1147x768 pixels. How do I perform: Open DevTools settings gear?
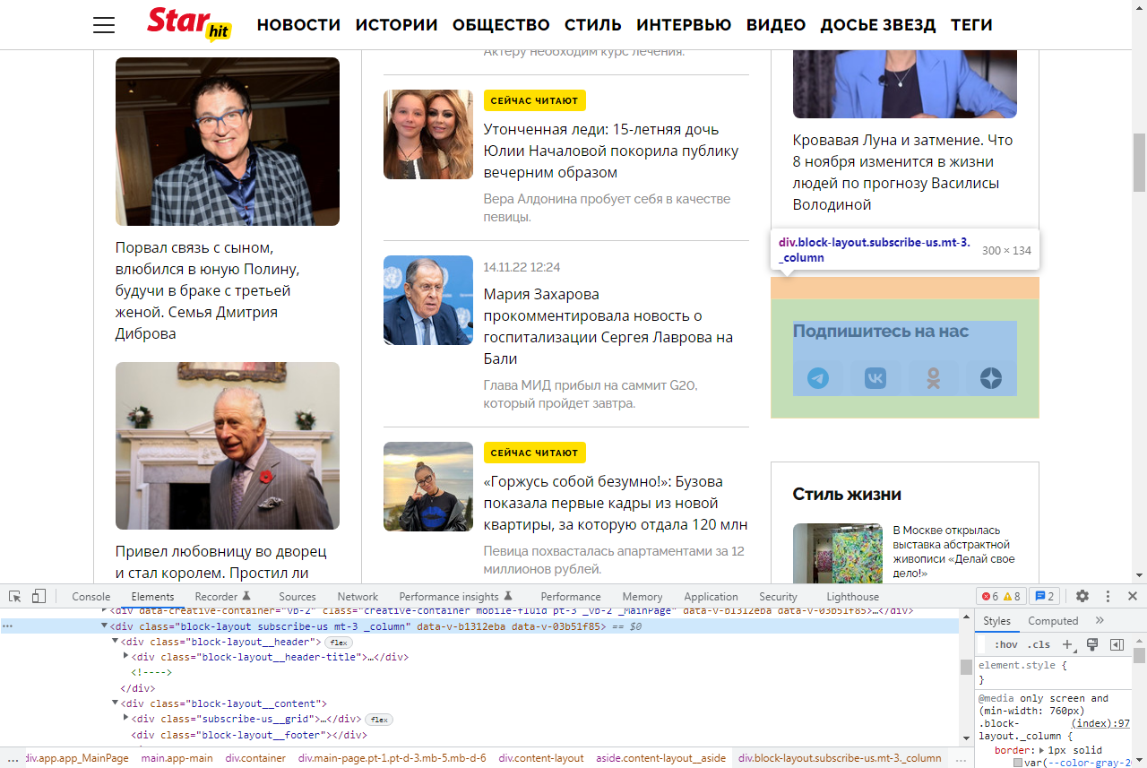click(1082, 595)
